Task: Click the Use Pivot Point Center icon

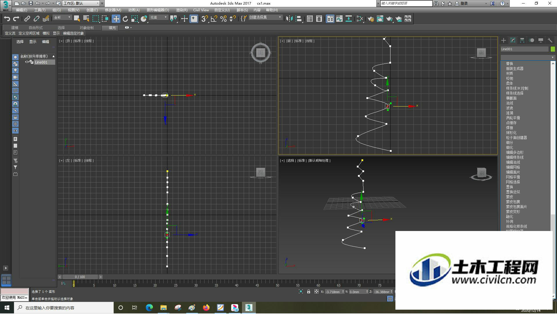Action: (x=173, y=19)
